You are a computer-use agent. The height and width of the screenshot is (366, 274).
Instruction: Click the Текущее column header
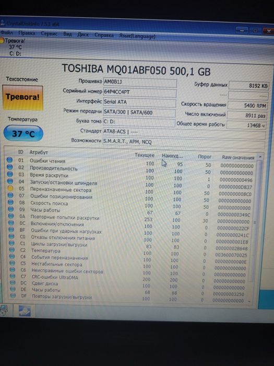[145, 155]
